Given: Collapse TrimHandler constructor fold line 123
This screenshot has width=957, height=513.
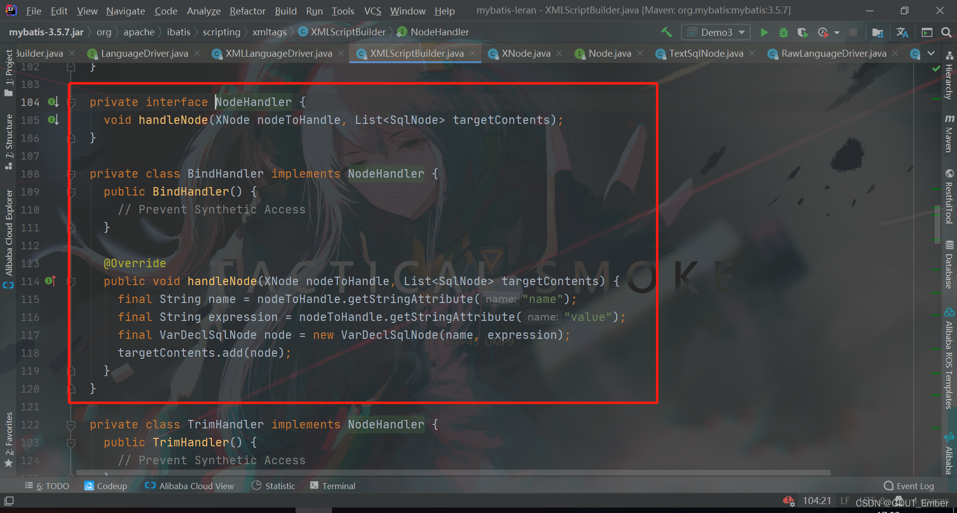Looking at the screenshot, I should [x=71, y=443].
